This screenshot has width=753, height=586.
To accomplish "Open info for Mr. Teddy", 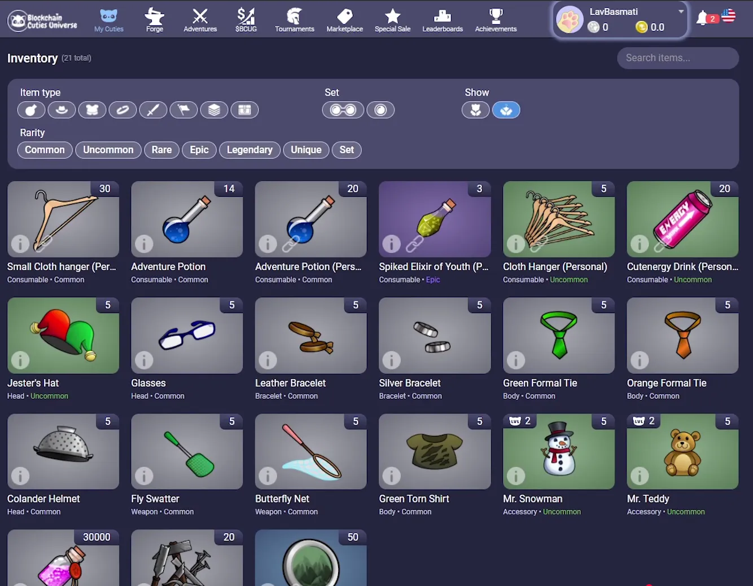I will coord(640,477).
